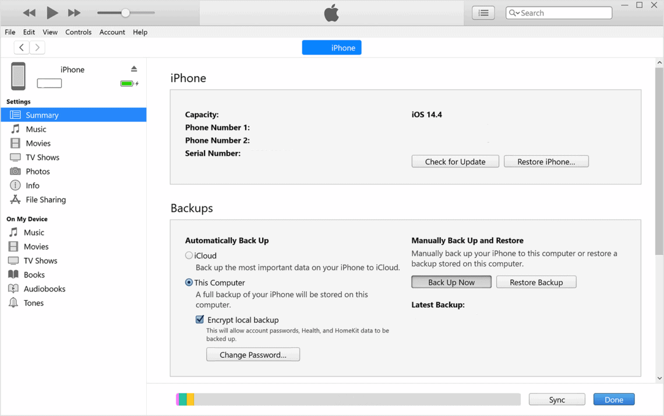This screenshot has height=416, width=664.
Task: Open the Controls menu
Action: [78, 32]
